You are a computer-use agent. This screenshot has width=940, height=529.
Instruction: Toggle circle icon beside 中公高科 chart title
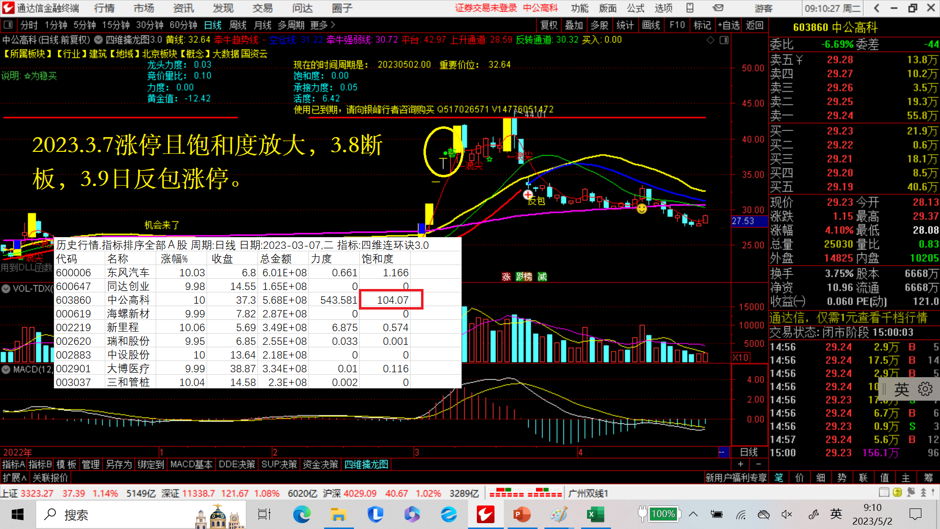(x=98, y=40)
